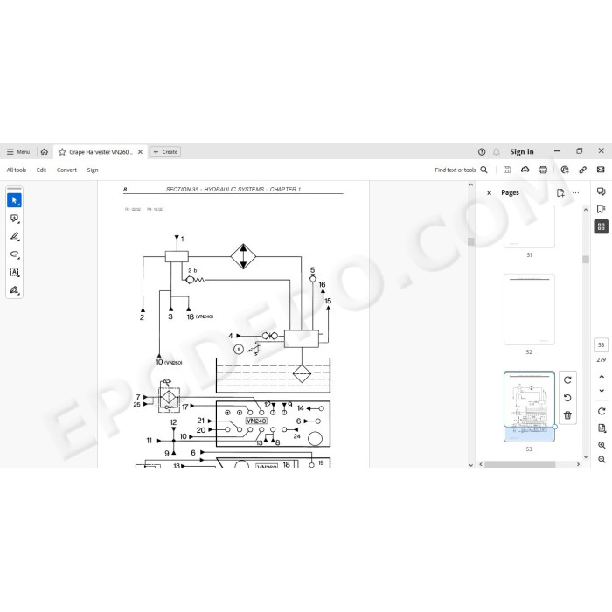612x612 pixels.
Task: Go to previous page with up chevron
Action: (x=602, y=377)
